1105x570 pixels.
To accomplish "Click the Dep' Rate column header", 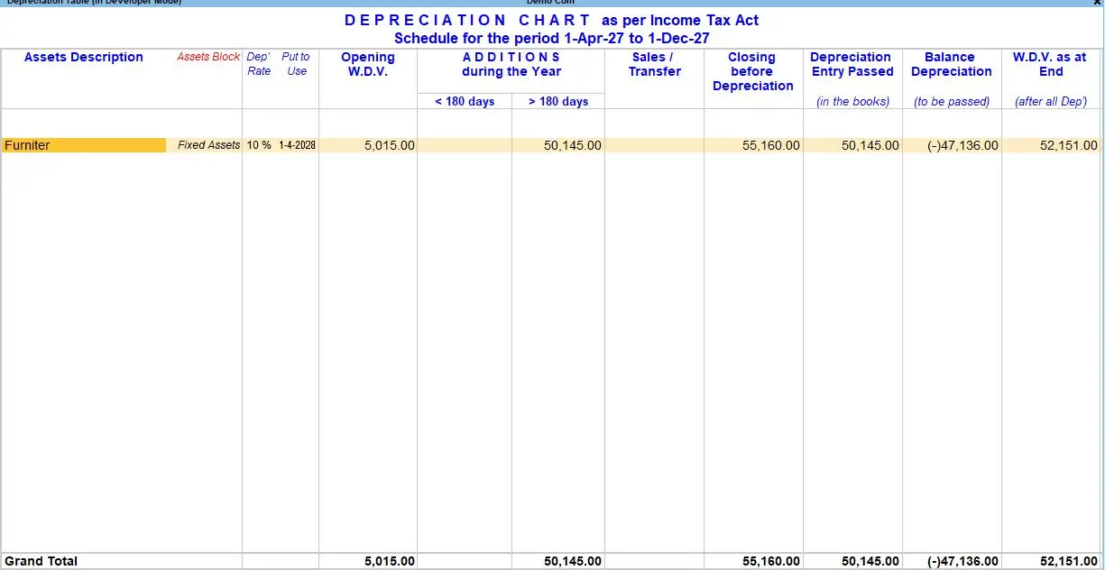I will click(x=259, y=64).
